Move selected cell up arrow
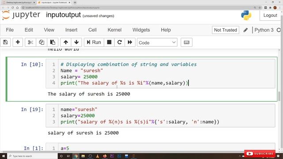Viewport: 283px width, 159px height. tap(66, 42)
